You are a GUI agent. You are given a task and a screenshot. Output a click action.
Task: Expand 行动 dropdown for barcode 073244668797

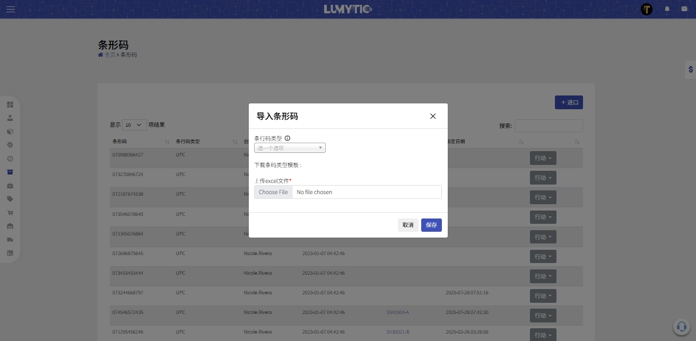(543, 296)
